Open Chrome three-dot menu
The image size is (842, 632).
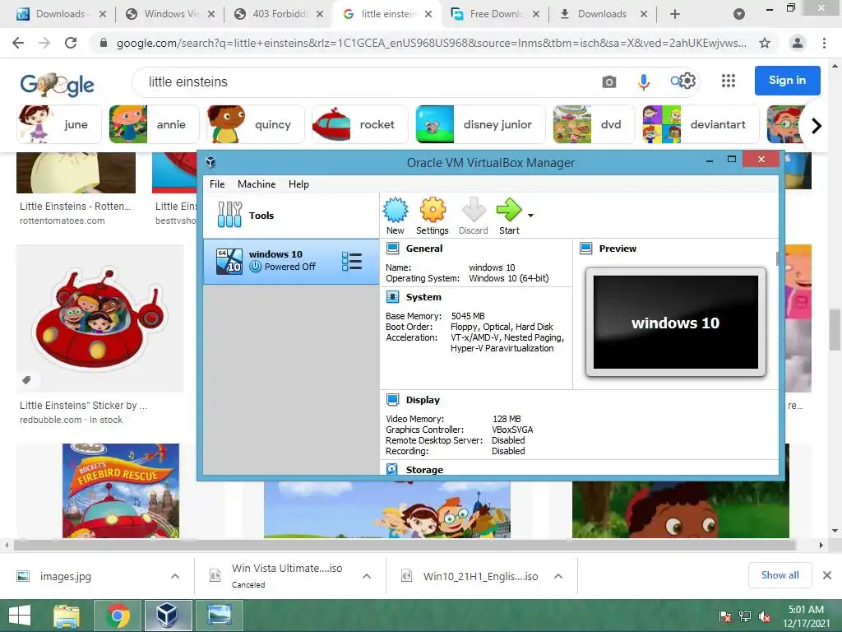tap(824, 43)
